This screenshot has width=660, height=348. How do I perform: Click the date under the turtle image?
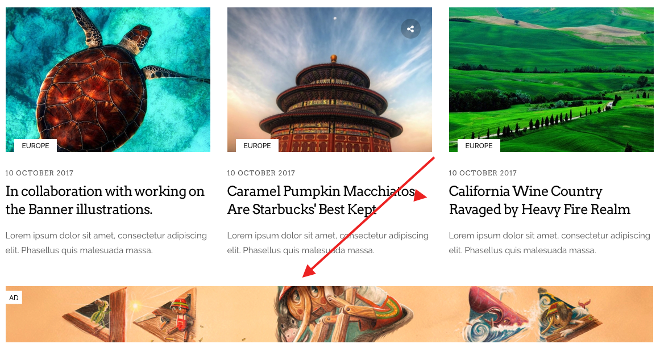40,173
